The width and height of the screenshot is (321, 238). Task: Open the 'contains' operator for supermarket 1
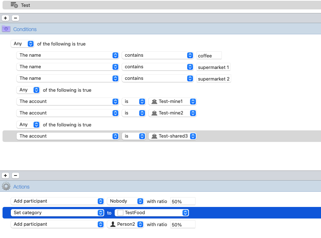[x=158, y=67]
